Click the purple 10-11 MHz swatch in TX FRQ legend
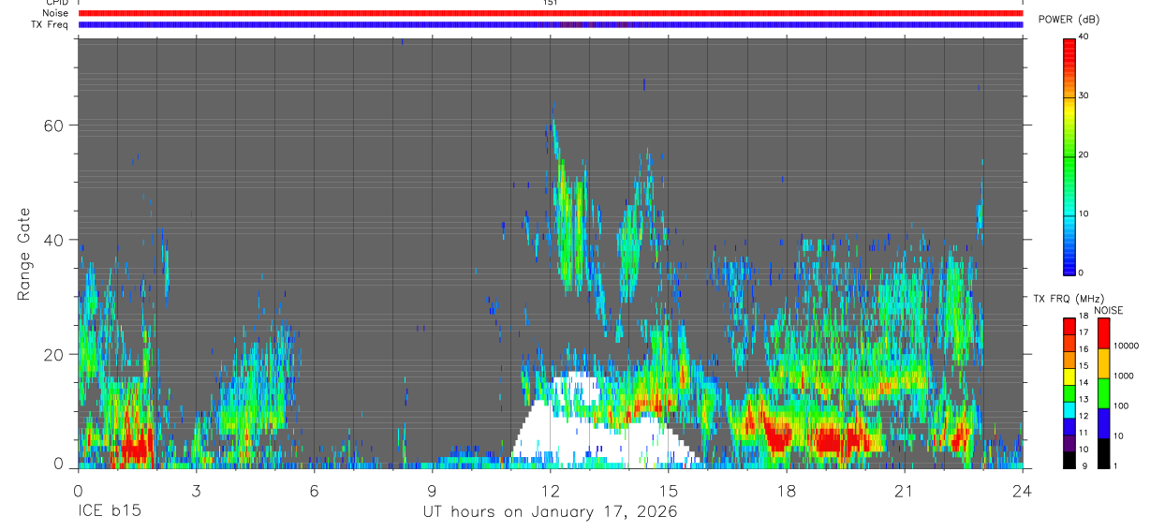 point(1069,442)
